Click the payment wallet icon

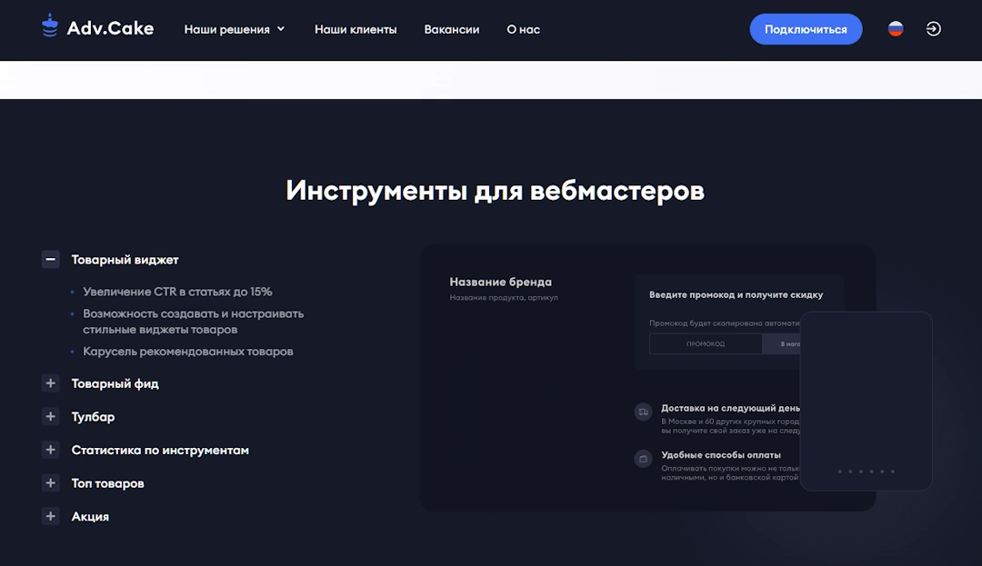643,459
